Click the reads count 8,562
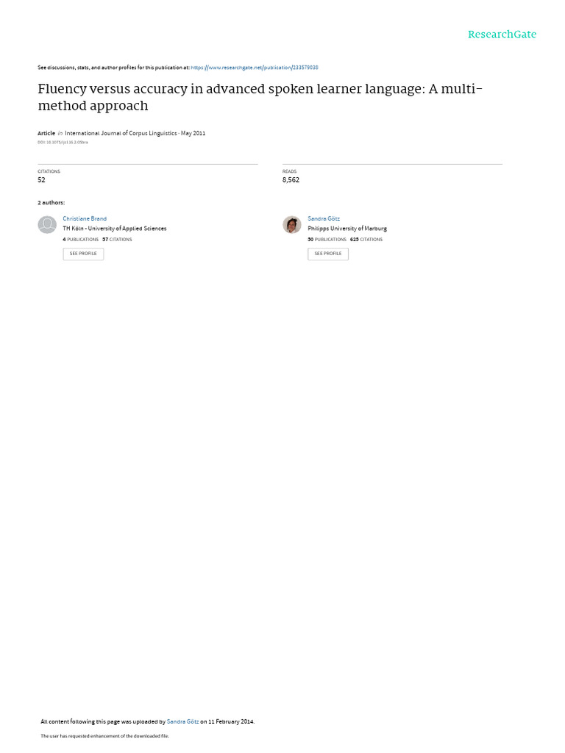 pyautogui.click(x=291, y=179)
